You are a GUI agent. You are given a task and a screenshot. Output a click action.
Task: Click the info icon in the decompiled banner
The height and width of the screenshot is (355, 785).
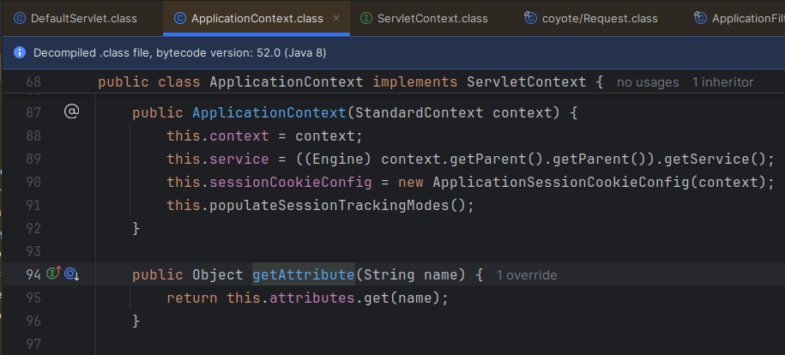pyautogui.click(x=20, y=53)
